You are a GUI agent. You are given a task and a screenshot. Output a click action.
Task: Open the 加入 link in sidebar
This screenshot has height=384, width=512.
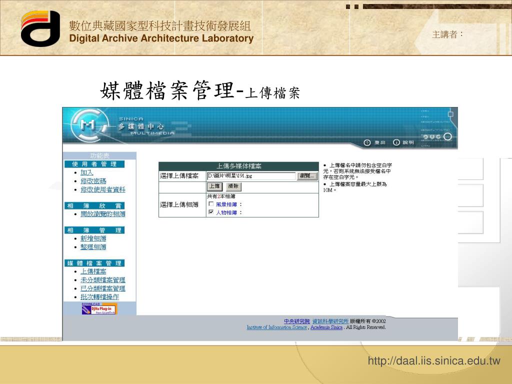[x=87, y=172]
